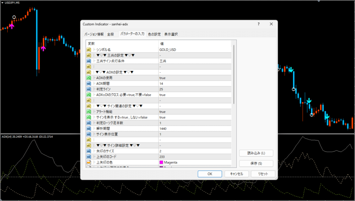Click the string icon beside シンボル名
The width and height of the screenshot is (355, 201).
(89, 50)
